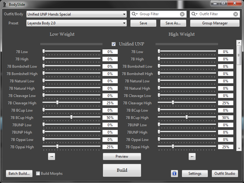Viewport: 244px width, 183px height.
Task: Click the high weight 7B Cleavage Low label
Action: (x=137, y=96)
